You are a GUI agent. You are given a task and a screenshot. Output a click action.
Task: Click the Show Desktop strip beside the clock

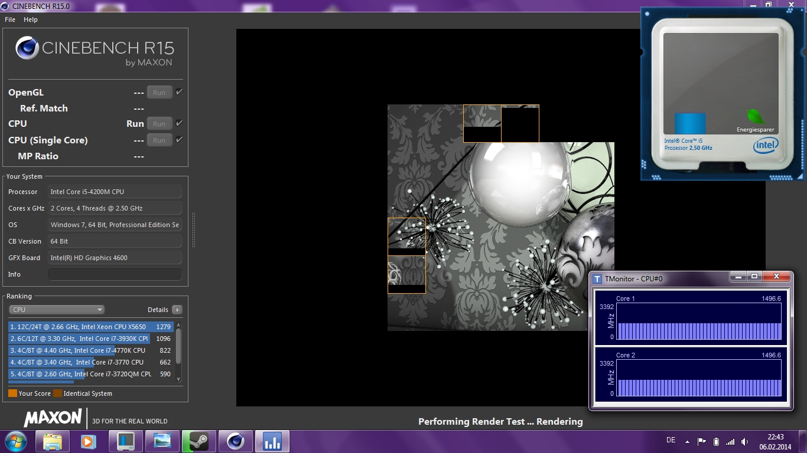tap(803, 441)
